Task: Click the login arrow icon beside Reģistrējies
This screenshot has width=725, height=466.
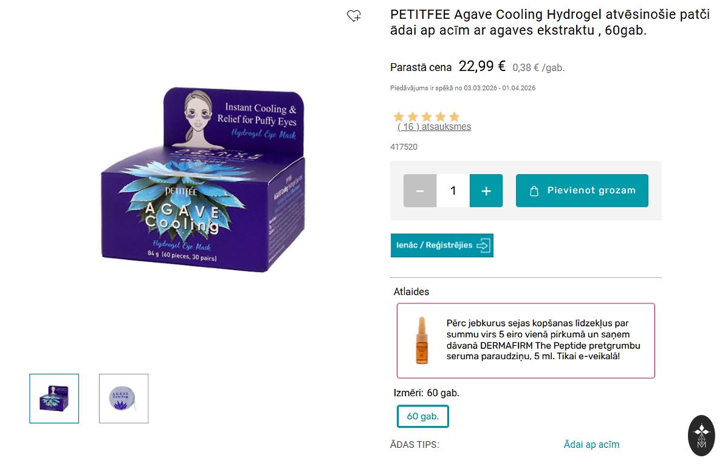Action: 484,245
